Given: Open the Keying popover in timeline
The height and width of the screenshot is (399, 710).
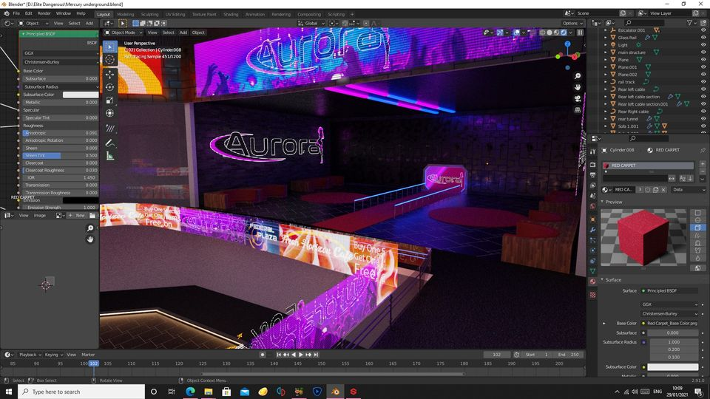Looking at the screenshot, I should (53, 355).
